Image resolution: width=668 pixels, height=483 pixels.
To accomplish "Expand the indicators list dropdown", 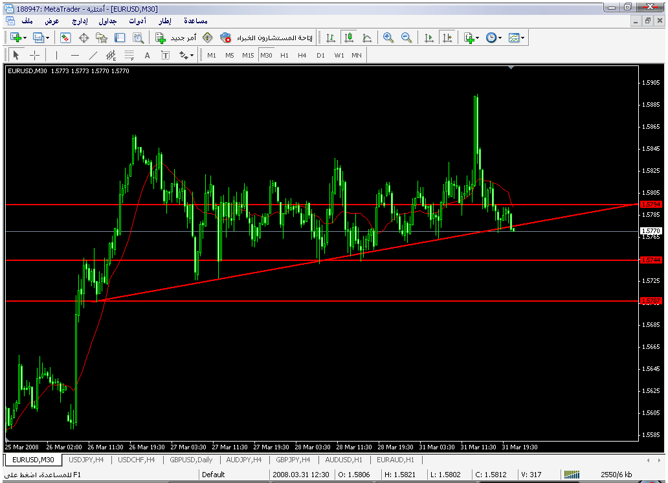I will point(478,38).
